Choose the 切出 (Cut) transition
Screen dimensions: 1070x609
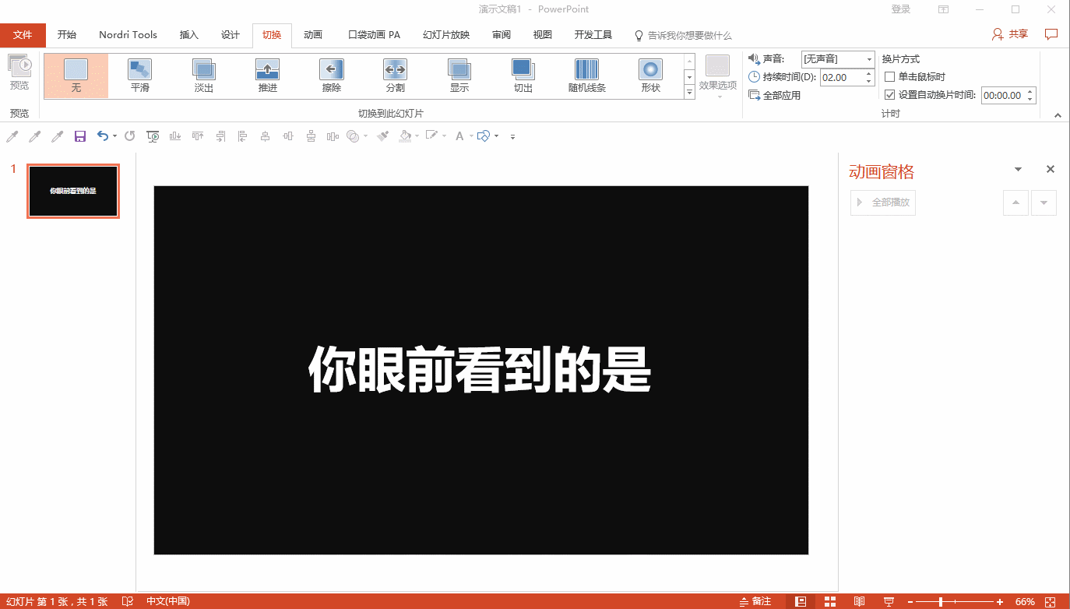(x=523, y=76)
